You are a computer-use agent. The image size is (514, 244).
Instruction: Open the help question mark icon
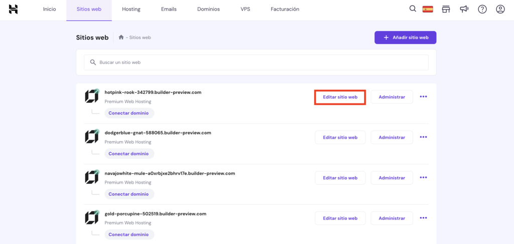(482, 9)
